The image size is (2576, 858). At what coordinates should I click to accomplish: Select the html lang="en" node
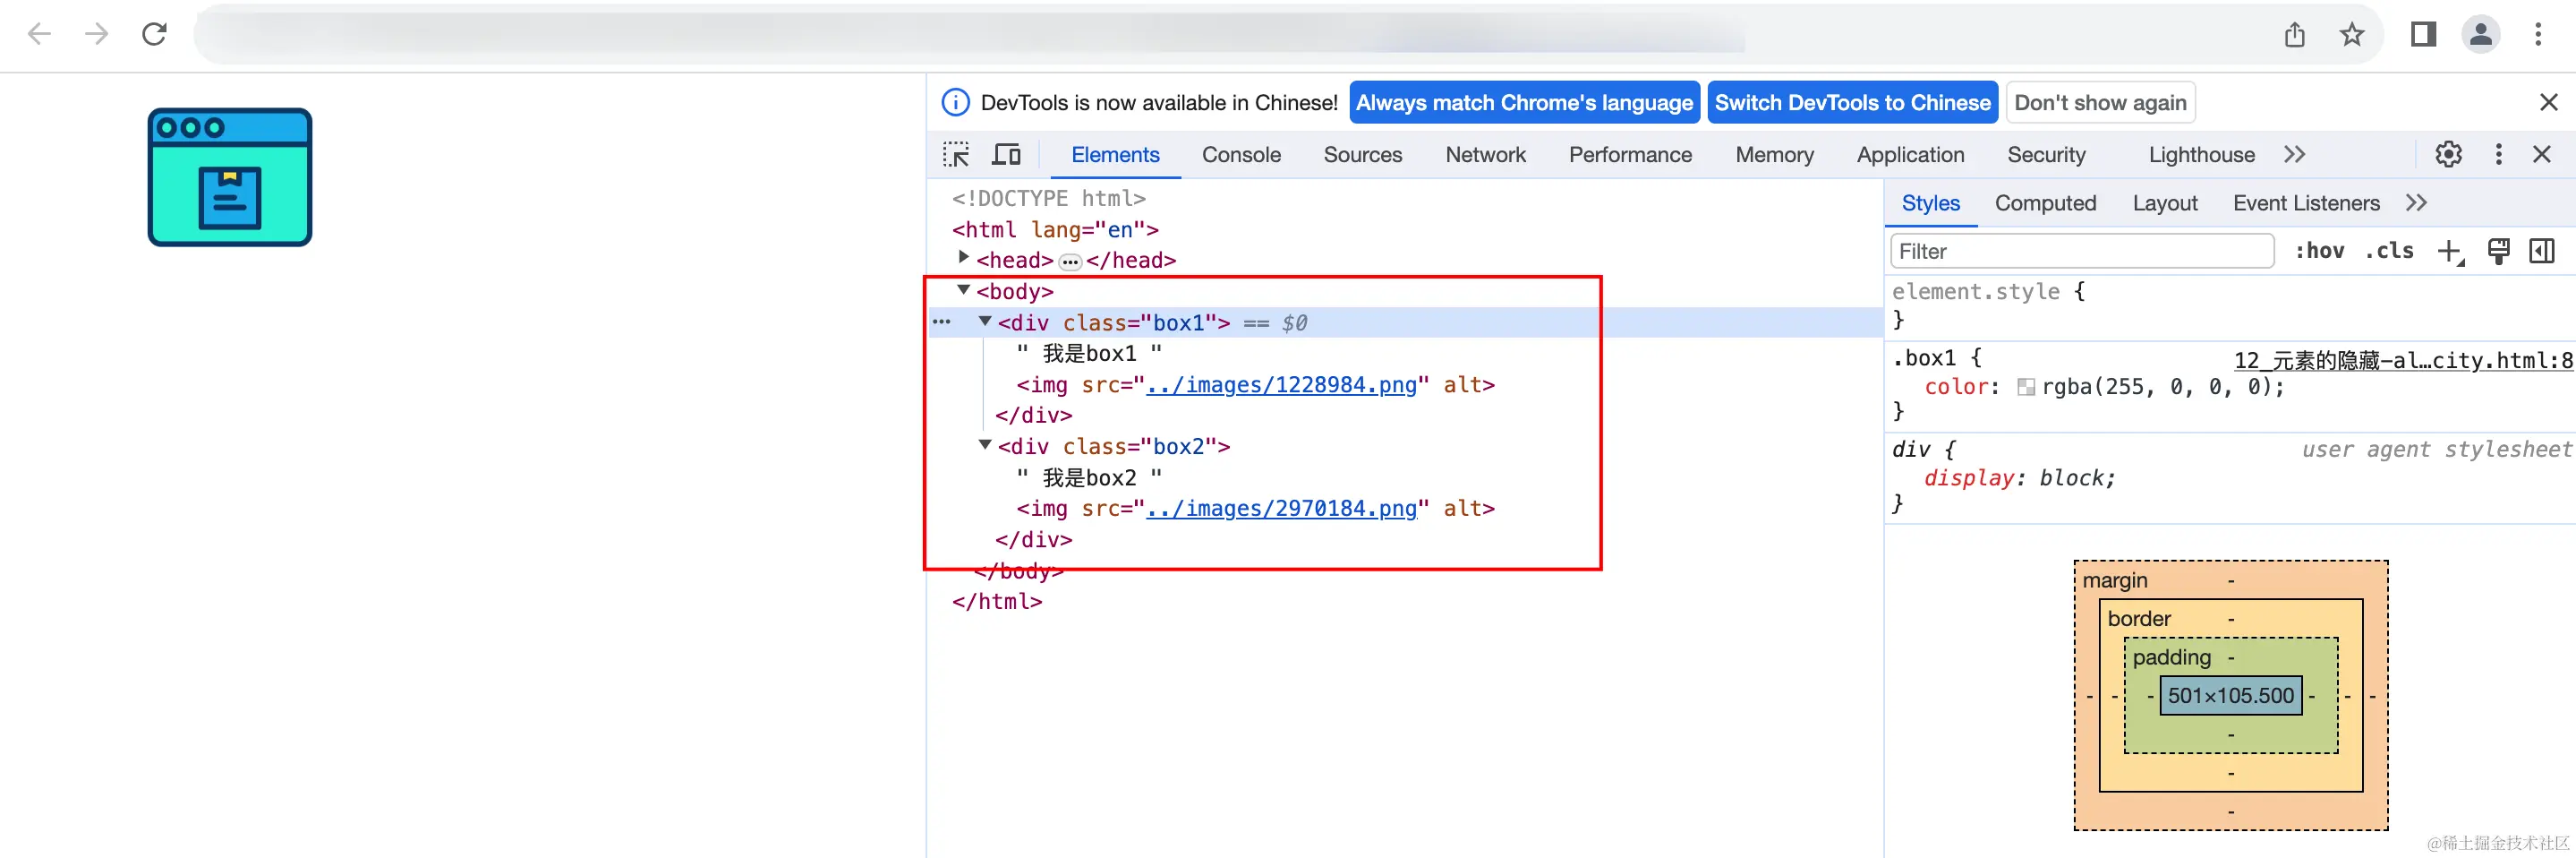click(x=1055, y=229)
